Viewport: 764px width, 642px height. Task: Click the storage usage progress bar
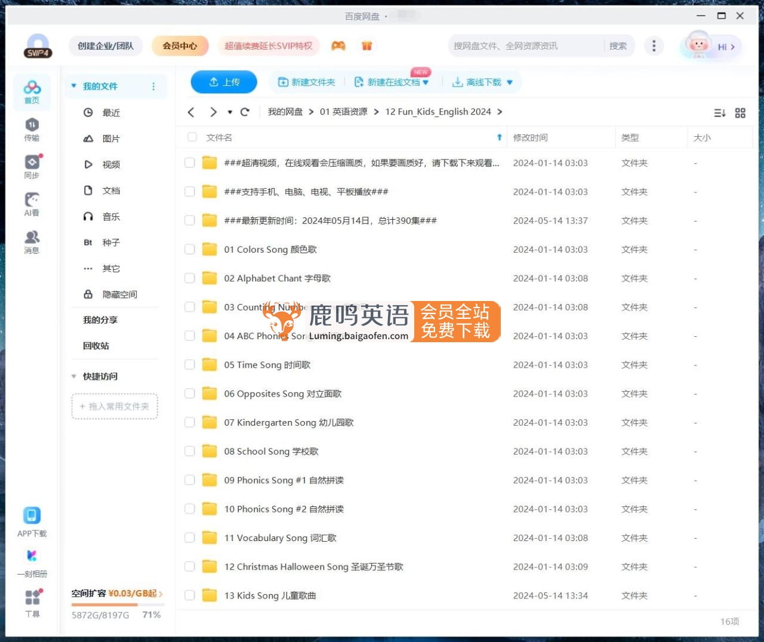[x=105, y=604]
